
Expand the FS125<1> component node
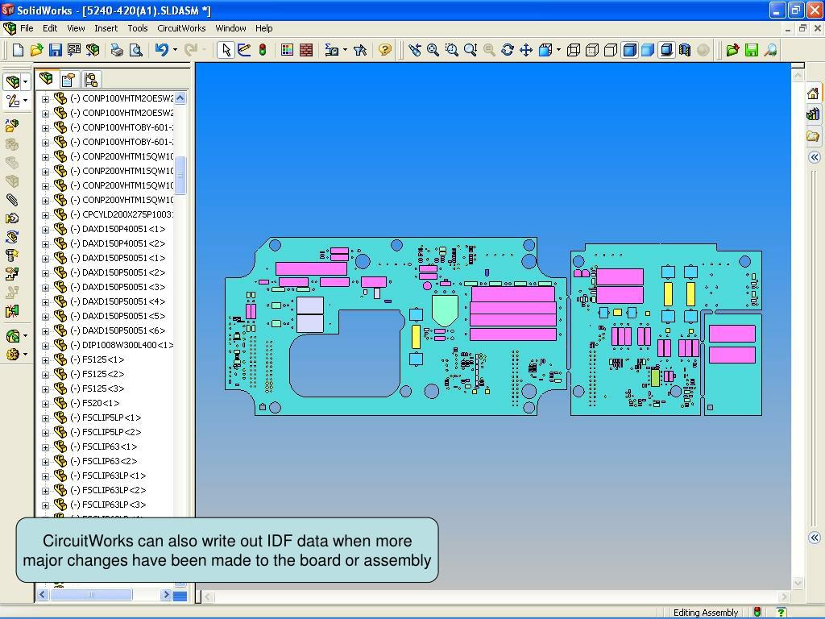(45, 360)
